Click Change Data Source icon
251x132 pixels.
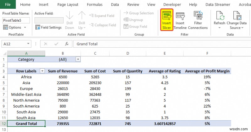(237, 15)
